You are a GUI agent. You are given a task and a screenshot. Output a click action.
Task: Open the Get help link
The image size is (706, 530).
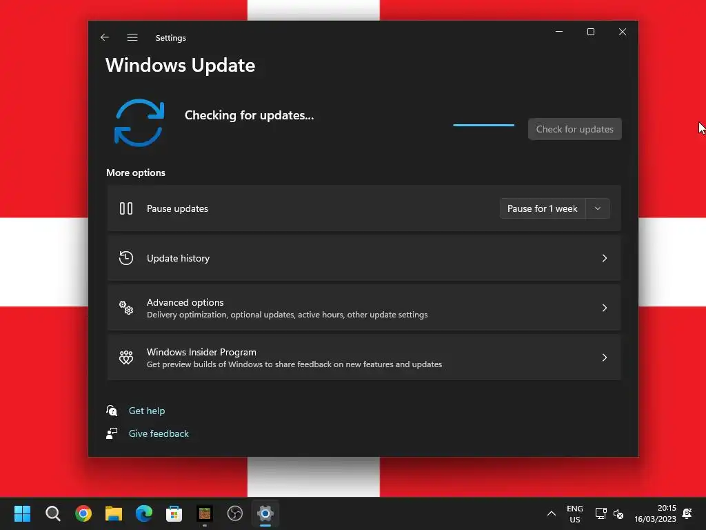tap(147, 411)
